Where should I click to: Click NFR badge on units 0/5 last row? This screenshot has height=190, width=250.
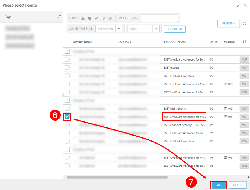244,166
